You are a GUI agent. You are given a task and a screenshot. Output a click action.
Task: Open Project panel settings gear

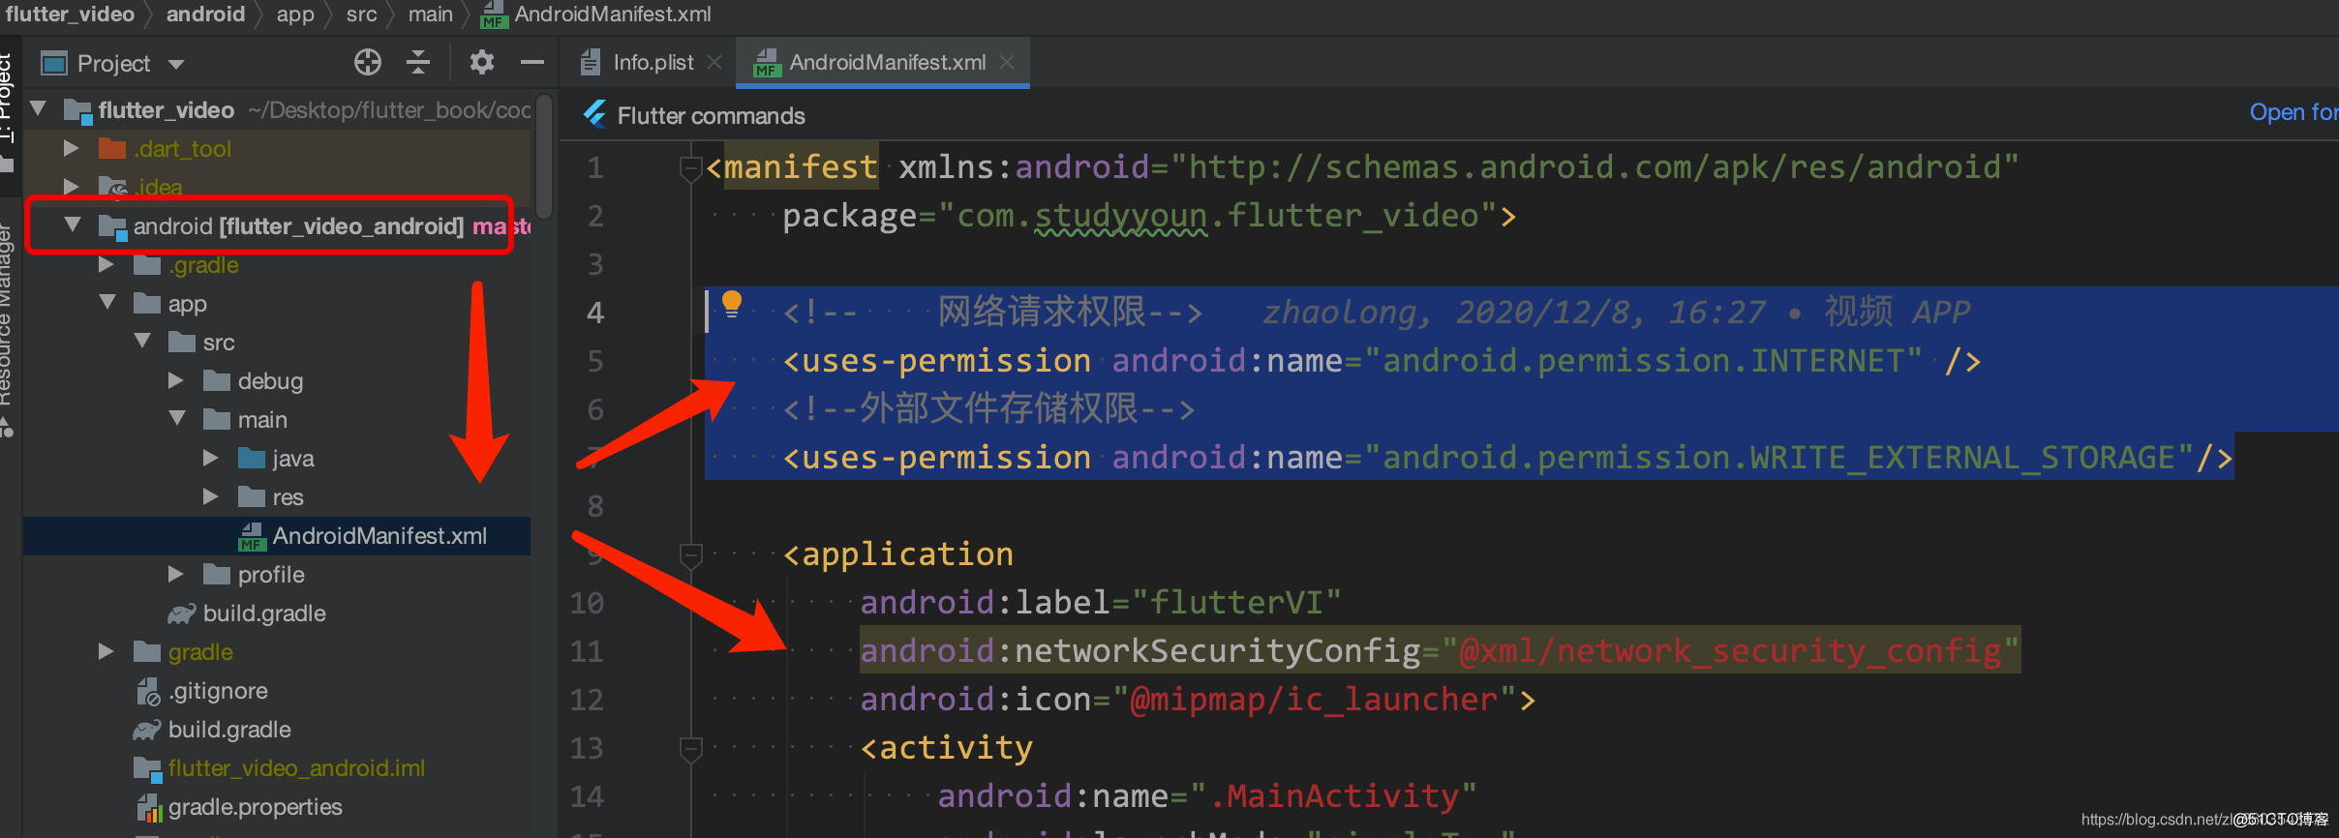(482, 63)
